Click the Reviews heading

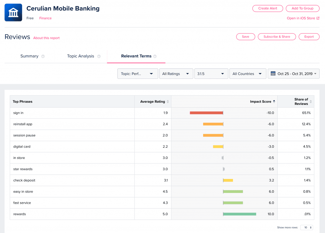tap(17, 37)
